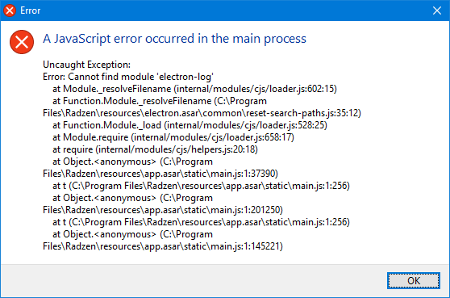This screenshot has height=298, width=450.
Task: Close the Error dialog with X
Action: point(437,10)
